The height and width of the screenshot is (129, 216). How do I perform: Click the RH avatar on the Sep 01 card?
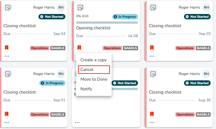pos(61,74)
